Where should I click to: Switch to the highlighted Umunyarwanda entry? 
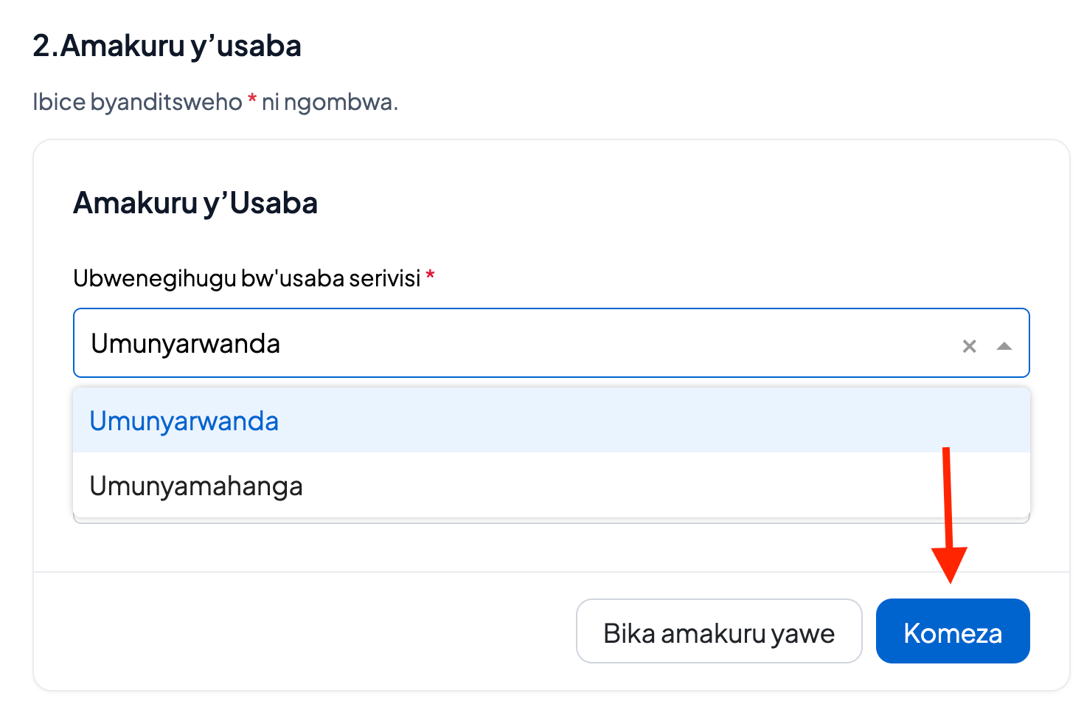tap(184, 420)
